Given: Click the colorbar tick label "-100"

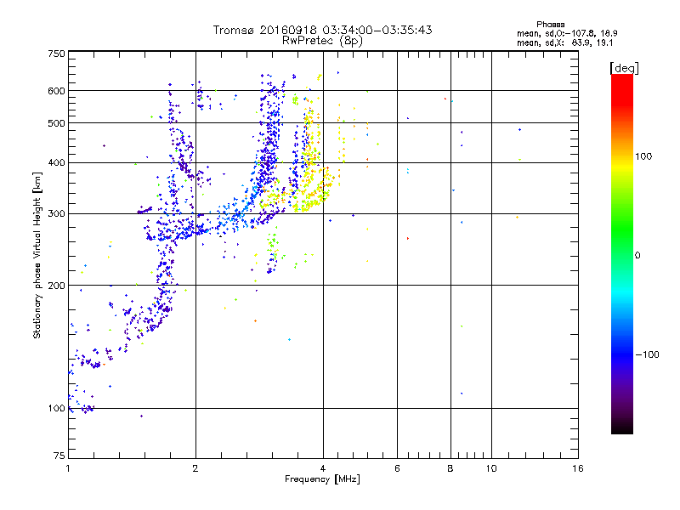Looking at the screenshot, I should coord(647,354).
